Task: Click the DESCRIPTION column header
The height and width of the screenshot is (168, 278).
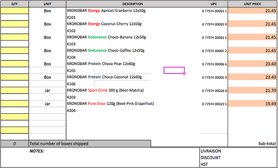Action: click(x=133, y=4)
